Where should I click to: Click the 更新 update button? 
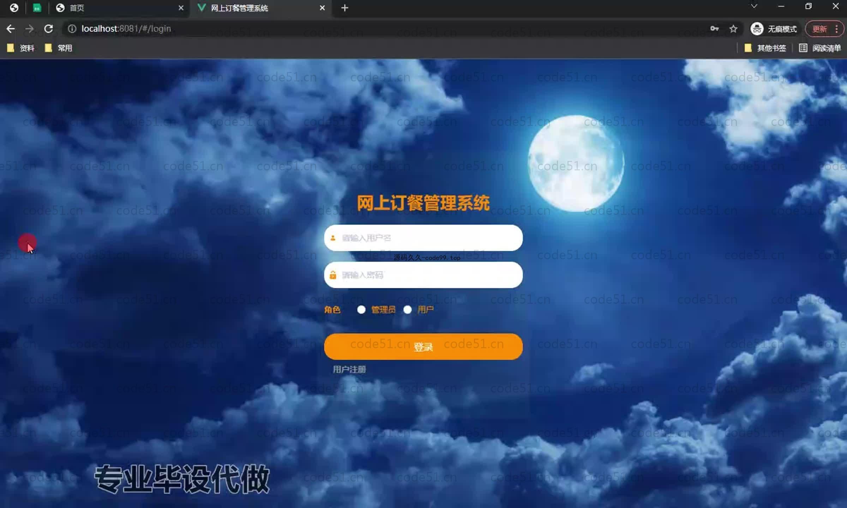point(819,29)
